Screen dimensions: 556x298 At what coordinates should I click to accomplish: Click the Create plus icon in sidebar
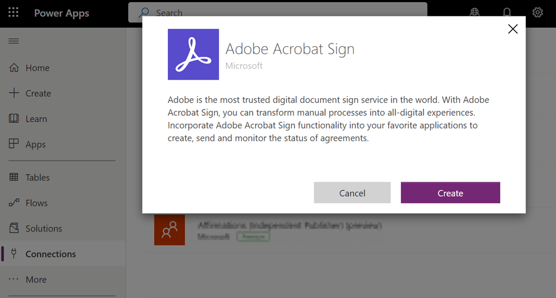pos(14,93)
